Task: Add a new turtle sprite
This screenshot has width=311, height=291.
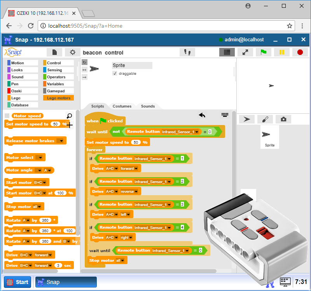Action: pyautogui.click(x=247, y=119)
